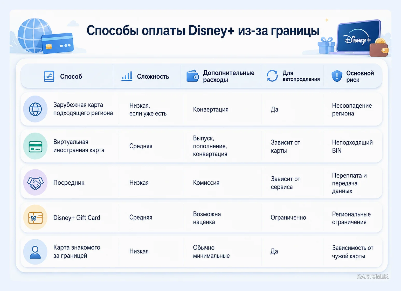The width and height of the screenshot is (401, 291).
Task: Click 'Карта знакомого за границей' text
Action: [77, 252]
